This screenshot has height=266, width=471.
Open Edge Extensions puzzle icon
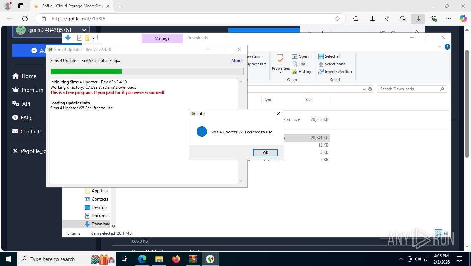coord(356,19)
